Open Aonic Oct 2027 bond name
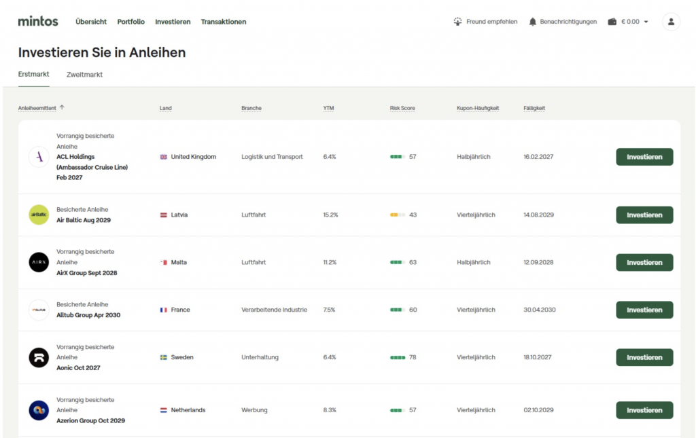 pyautogui.click(x=78, y=367)
